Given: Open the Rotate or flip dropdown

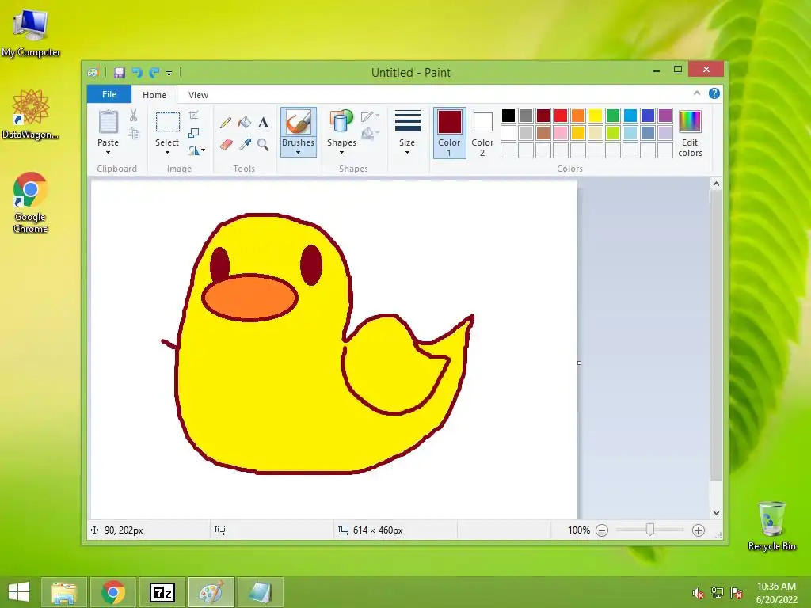Looking at the screenshot, I should pyautogui.click(x=196, y=150).
